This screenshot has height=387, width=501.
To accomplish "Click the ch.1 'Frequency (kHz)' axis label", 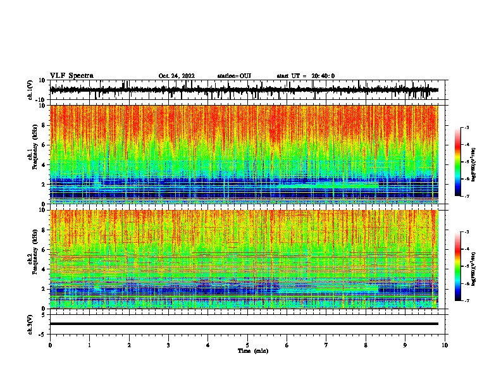I will click(x=35, y=147).
